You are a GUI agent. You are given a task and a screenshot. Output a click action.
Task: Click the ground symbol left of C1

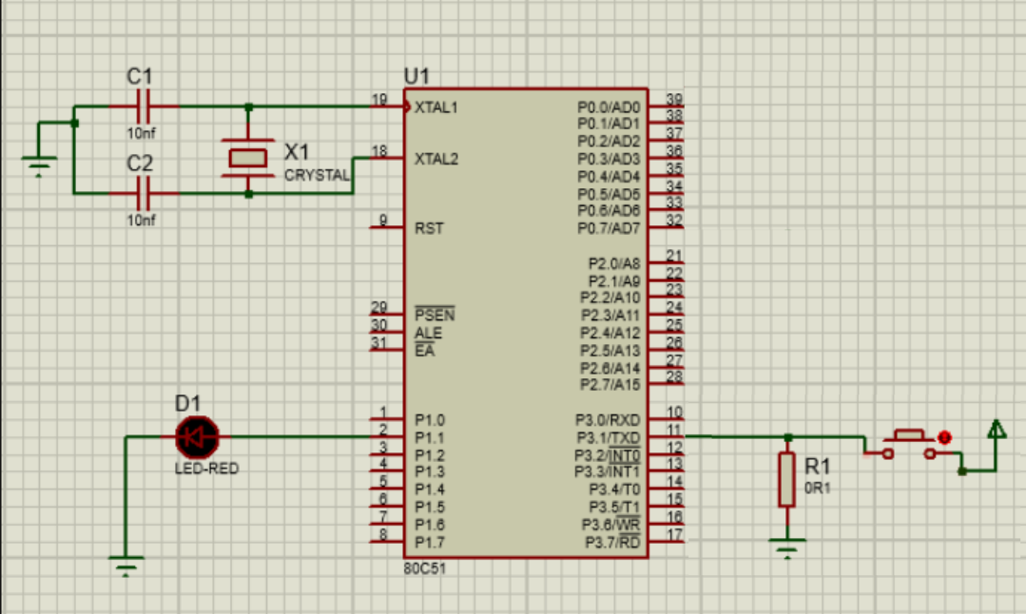tap(40, 162)
